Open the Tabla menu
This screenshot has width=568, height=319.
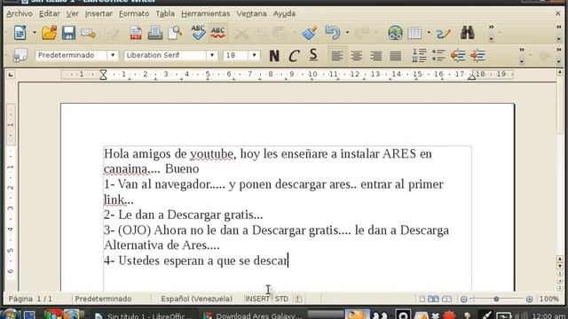tap(165, 14)
